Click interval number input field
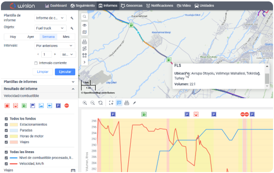Screen dimensions: 274x173 (46, 55)
